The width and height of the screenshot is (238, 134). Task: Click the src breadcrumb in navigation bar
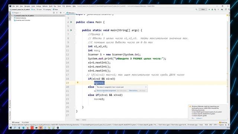tap(33, 9)
